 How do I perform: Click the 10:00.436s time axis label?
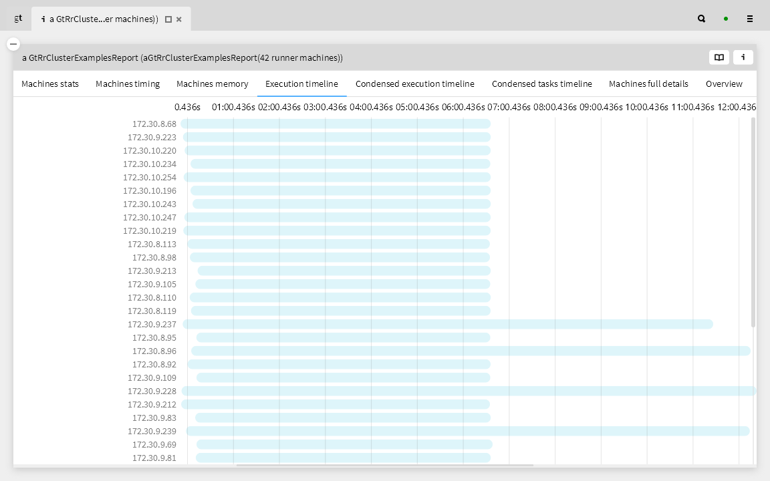647,107
